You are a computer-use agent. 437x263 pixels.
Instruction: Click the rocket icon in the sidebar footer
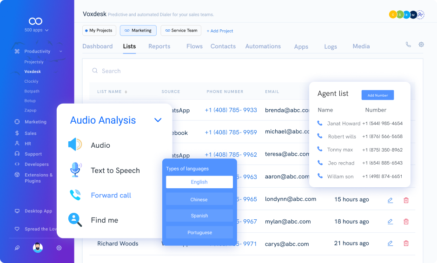[17, 248]
